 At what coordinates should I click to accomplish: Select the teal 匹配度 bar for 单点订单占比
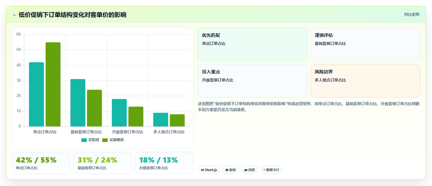point(36,94)
